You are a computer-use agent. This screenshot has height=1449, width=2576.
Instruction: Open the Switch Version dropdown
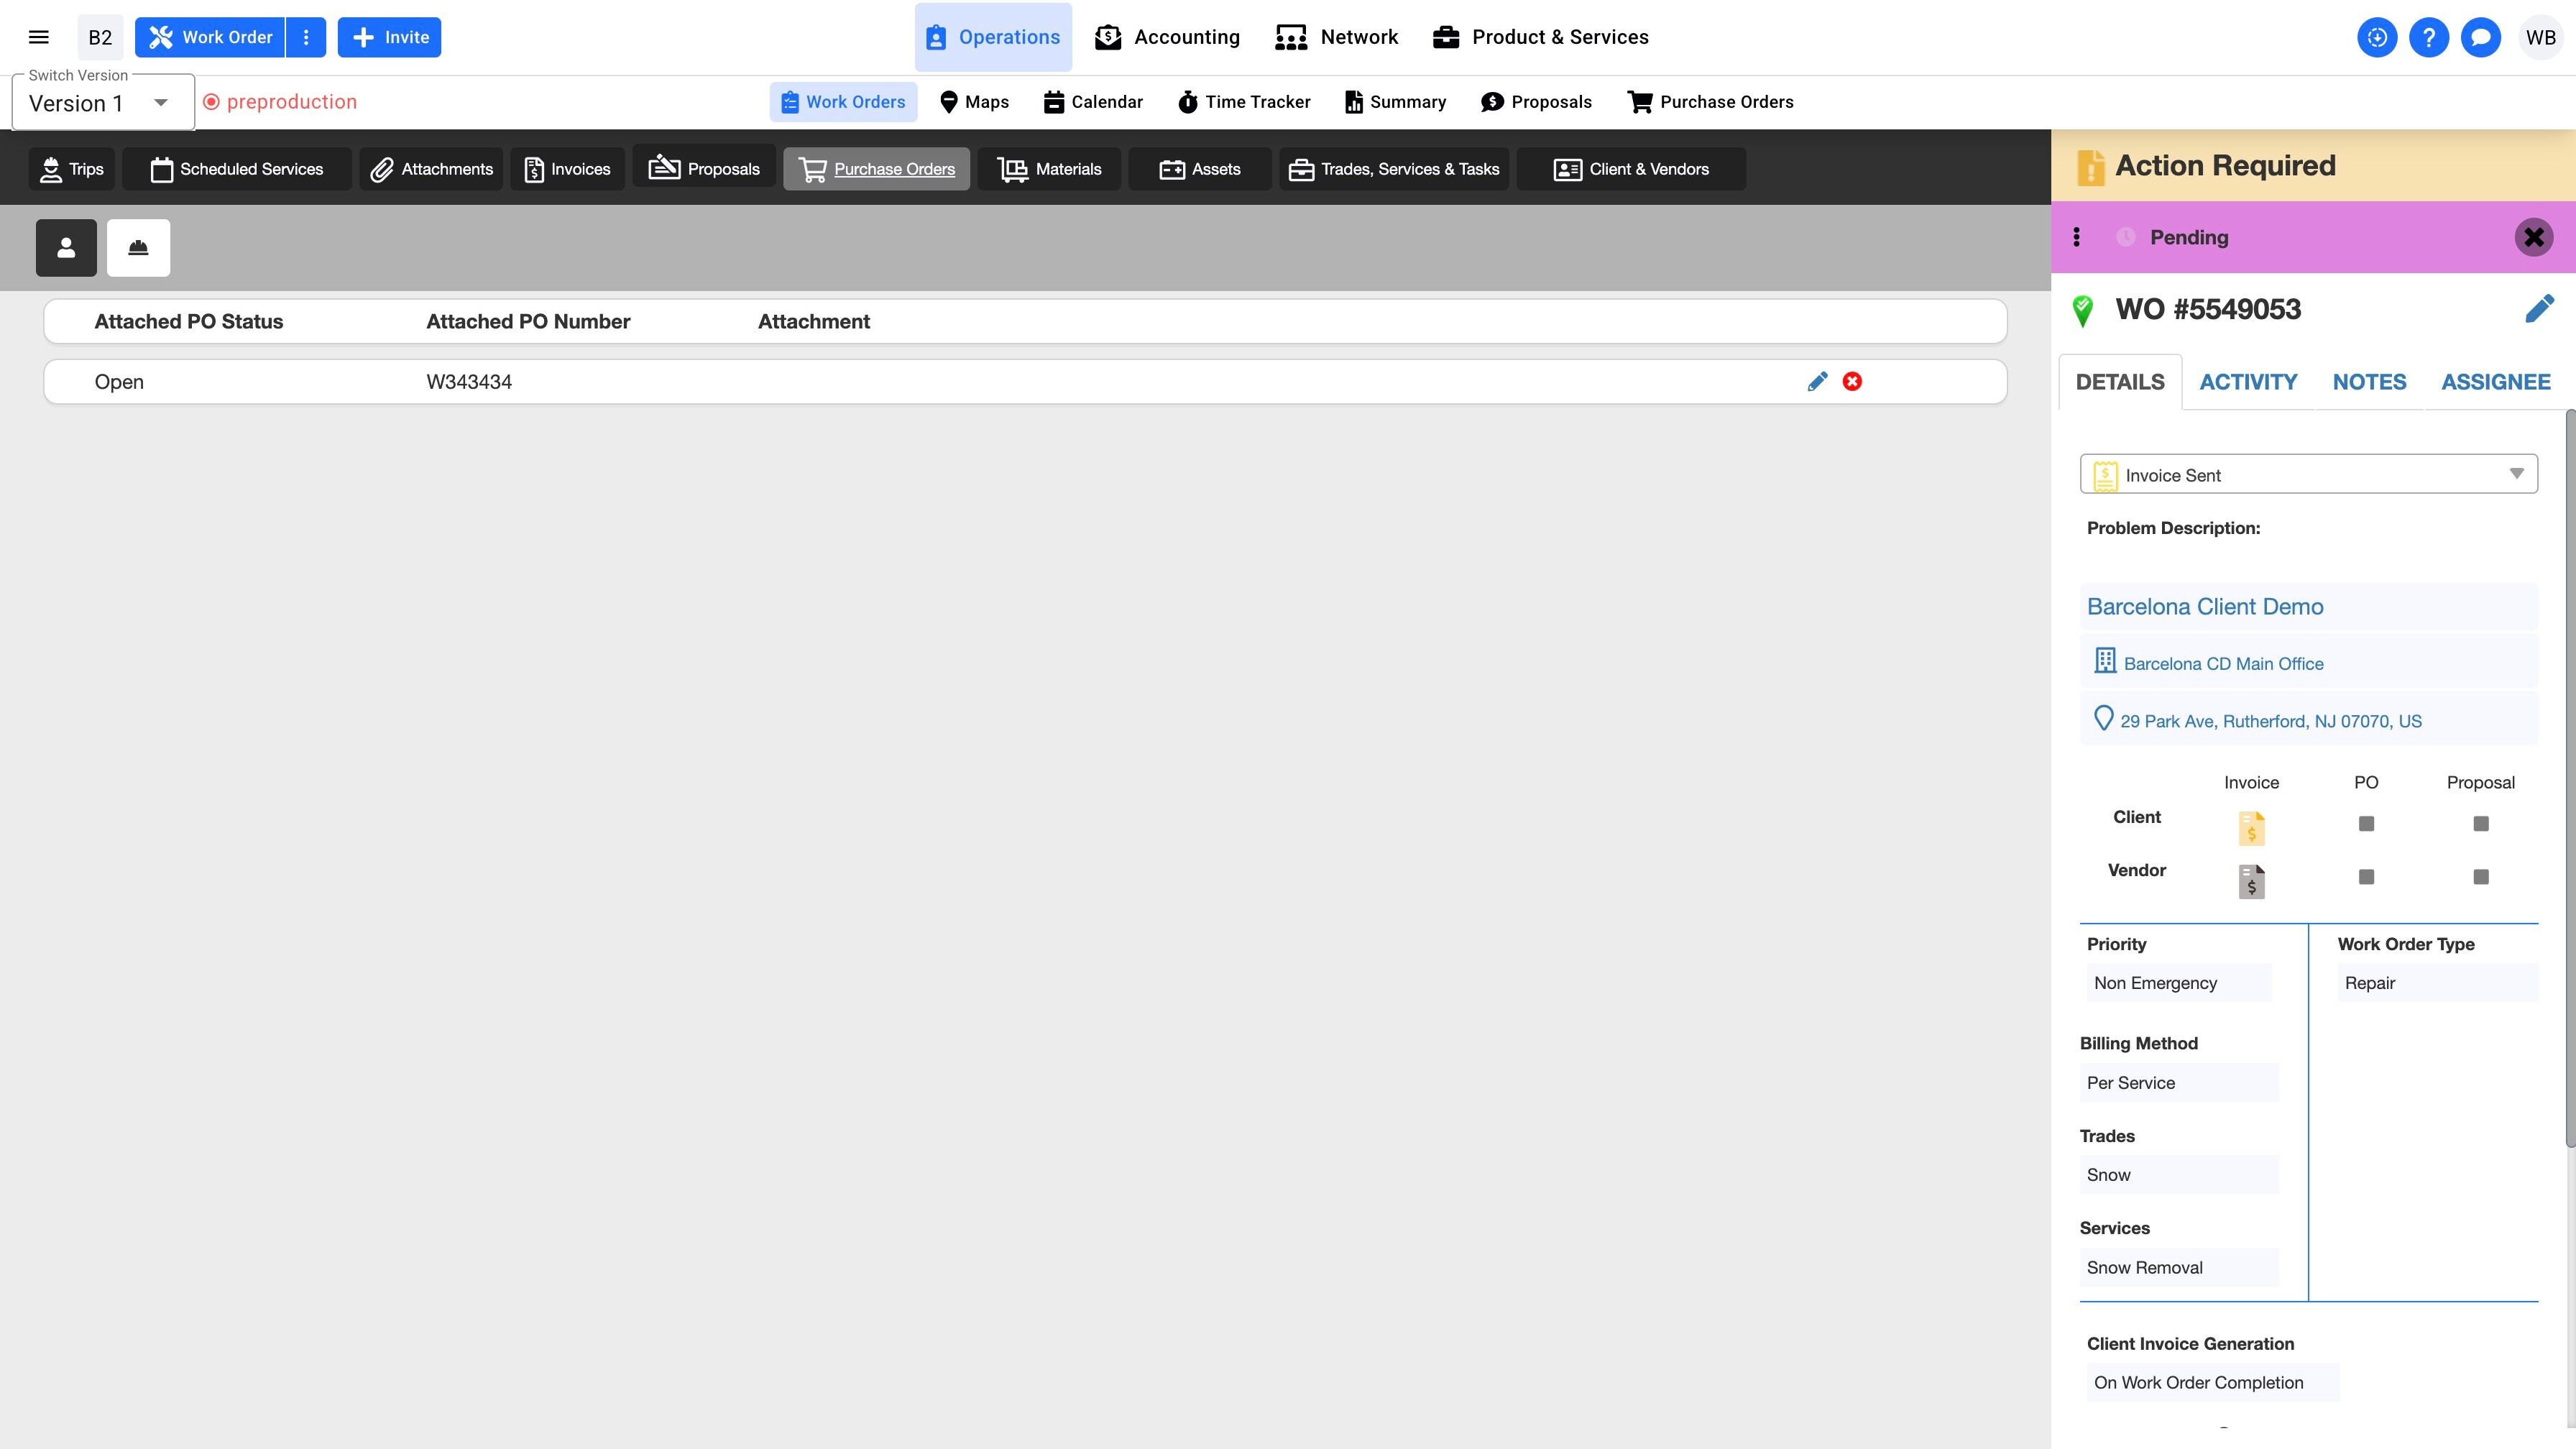pos(102,103)
